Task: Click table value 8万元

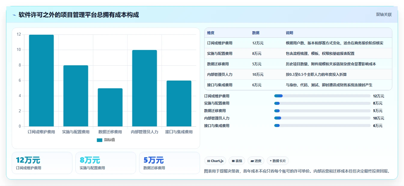Action: [x=257, y=54]
